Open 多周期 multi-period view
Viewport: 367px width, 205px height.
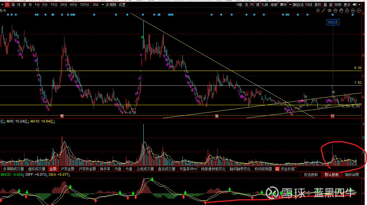111,5
